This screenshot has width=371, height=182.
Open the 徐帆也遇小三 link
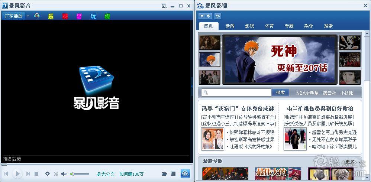pos(216,124)
